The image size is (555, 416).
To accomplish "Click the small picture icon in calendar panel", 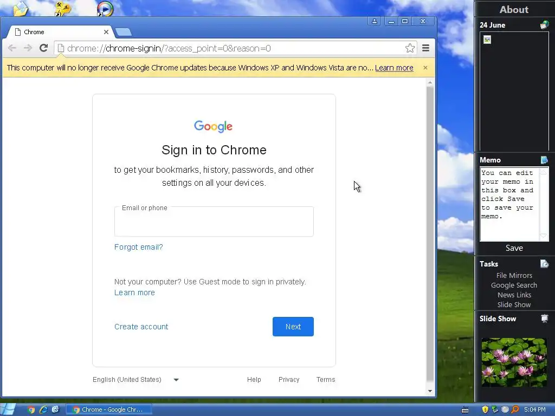I will (x=487, y=40).
